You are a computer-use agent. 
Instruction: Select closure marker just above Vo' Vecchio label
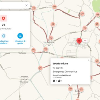tap(51, 38)
